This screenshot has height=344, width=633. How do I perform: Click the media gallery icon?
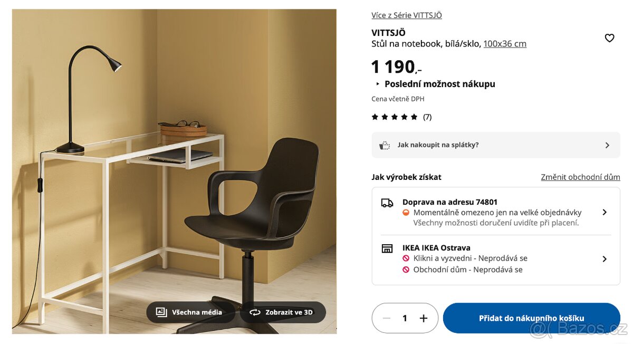pos(161,312)
